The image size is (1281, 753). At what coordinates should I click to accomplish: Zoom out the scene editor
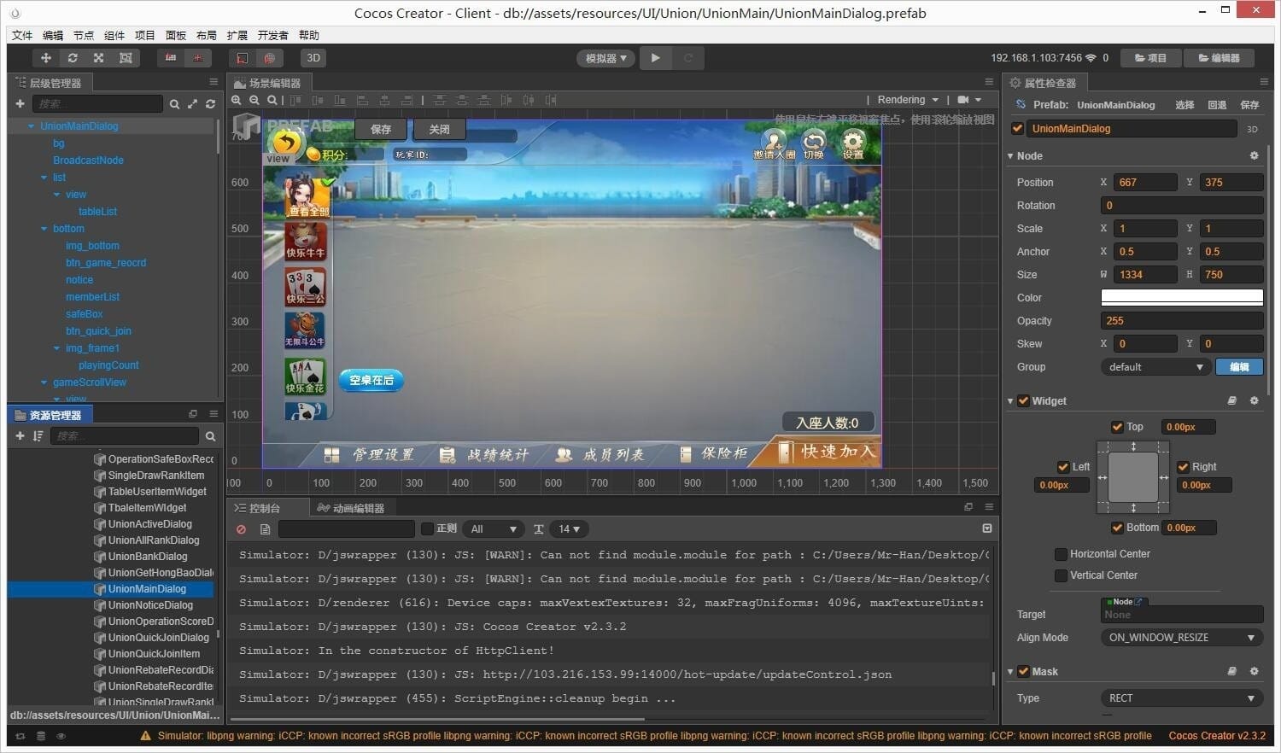coord(254,100)
